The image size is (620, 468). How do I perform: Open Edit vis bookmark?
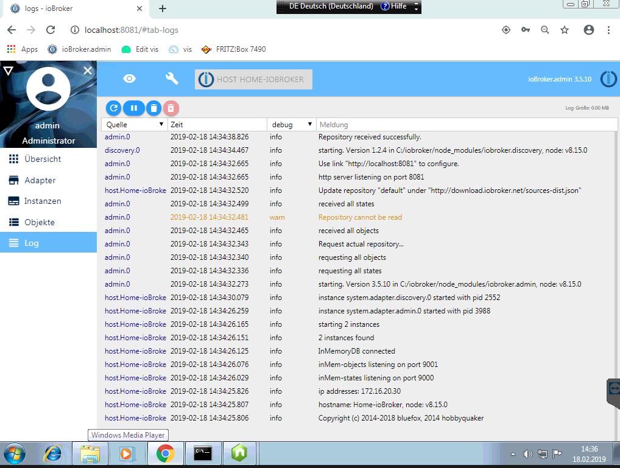(140, 49)
